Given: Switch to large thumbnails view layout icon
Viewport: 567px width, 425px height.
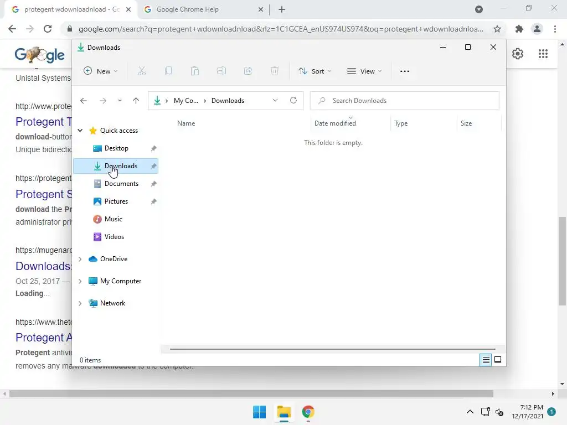Looking at the screenshot, I should click(x=498, y=360).
